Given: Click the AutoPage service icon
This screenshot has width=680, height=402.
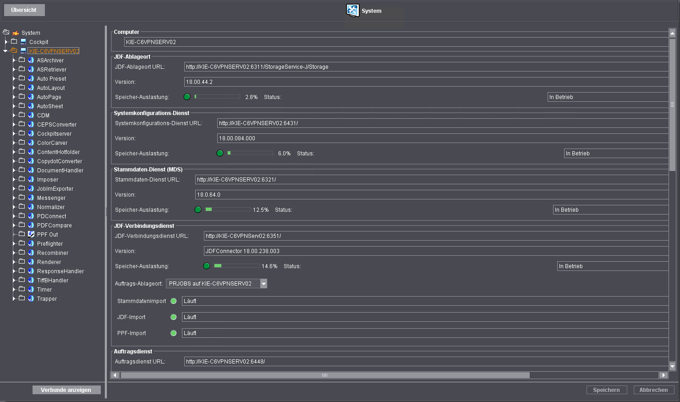Looking at the screenshot, I should (31, 97).
